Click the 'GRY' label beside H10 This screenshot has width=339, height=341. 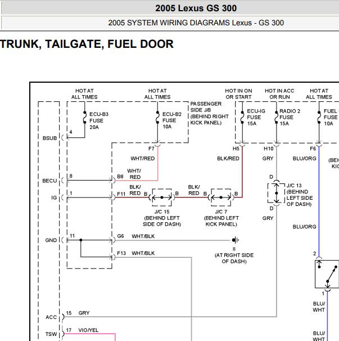coord(268,159)
